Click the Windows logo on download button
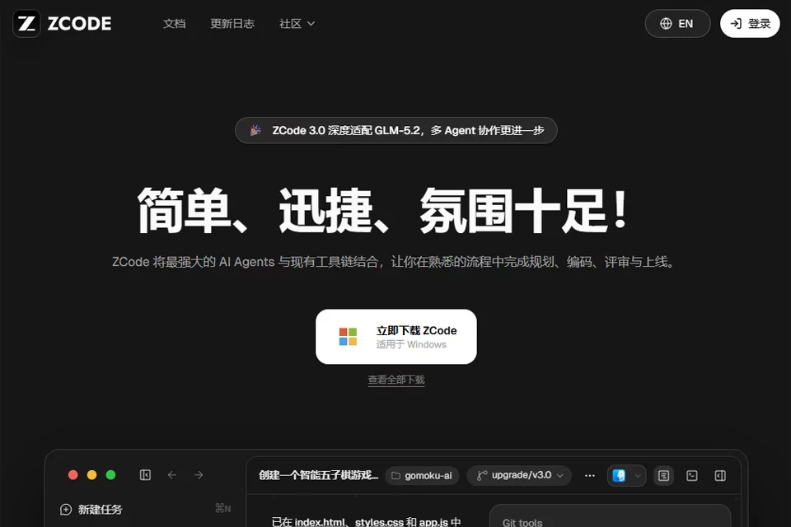The width and height of the screenshot is (791, 527). click(x=348, y=336)
